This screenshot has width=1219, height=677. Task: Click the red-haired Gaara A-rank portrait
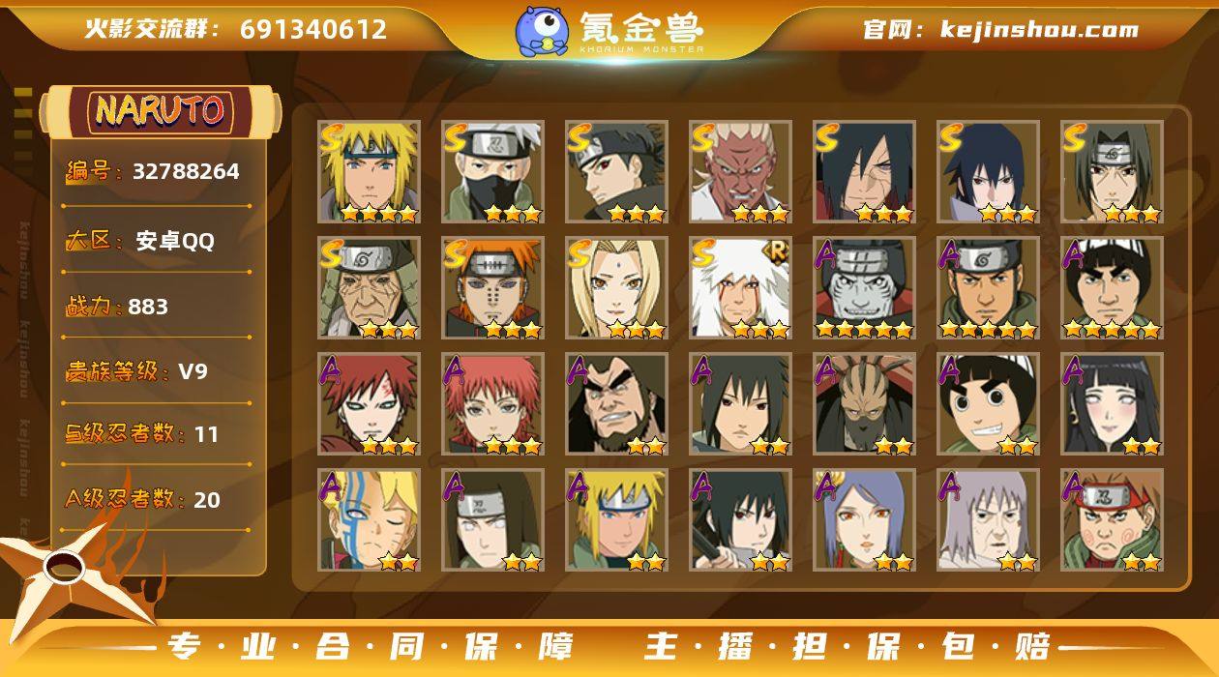coord(369,404)
